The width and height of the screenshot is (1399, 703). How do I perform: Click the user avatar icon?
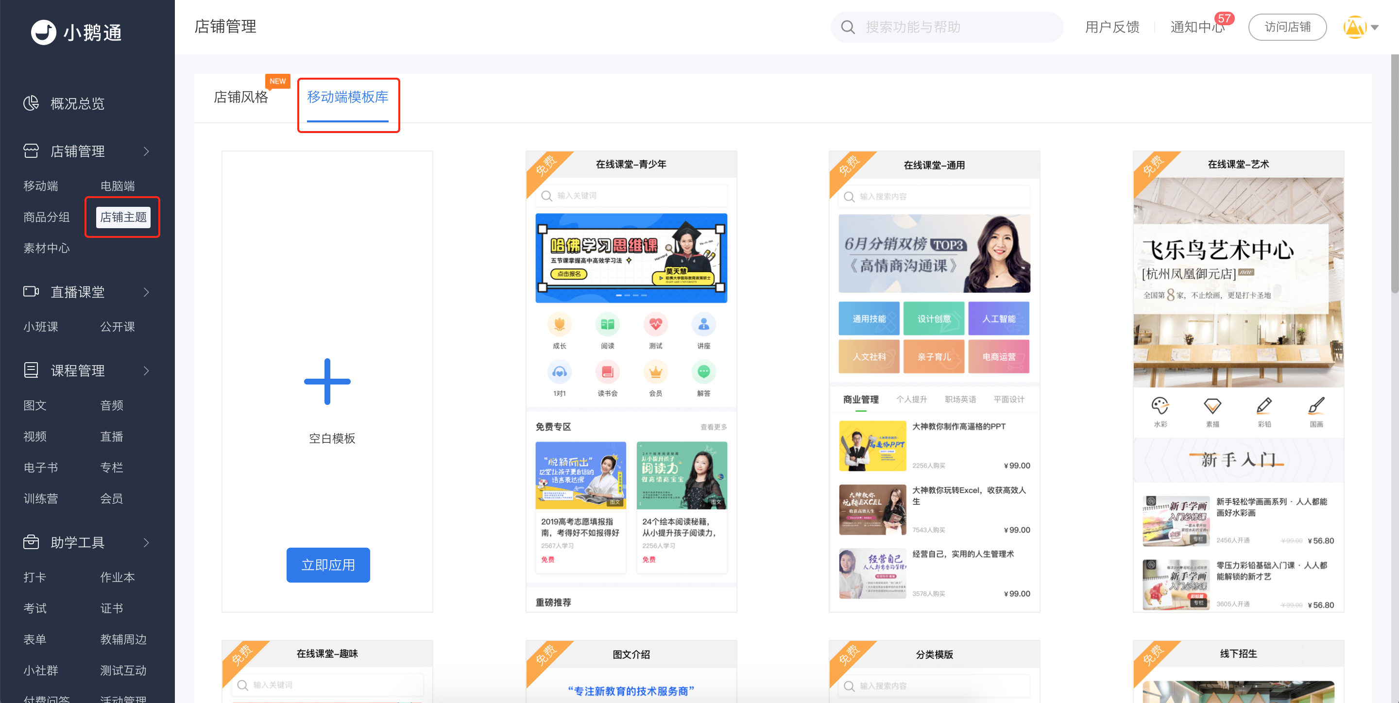[1354, 27]
